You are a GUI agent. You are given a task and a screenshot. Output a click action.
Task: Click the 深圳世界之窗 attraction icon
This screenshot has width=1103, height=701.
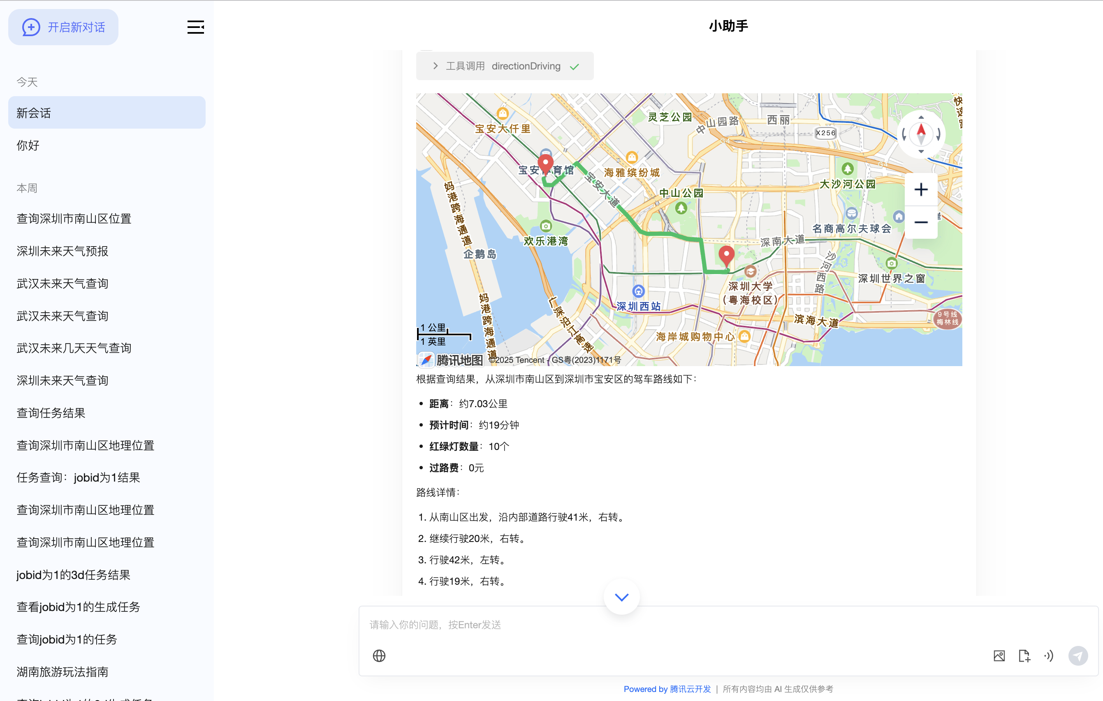tap(891, 263)
